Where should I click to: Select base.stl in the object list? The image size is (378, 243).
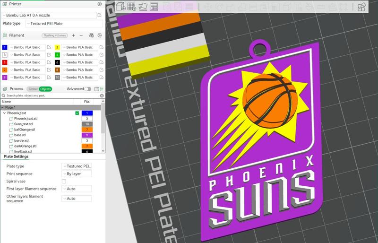click(x=20, y=135)
